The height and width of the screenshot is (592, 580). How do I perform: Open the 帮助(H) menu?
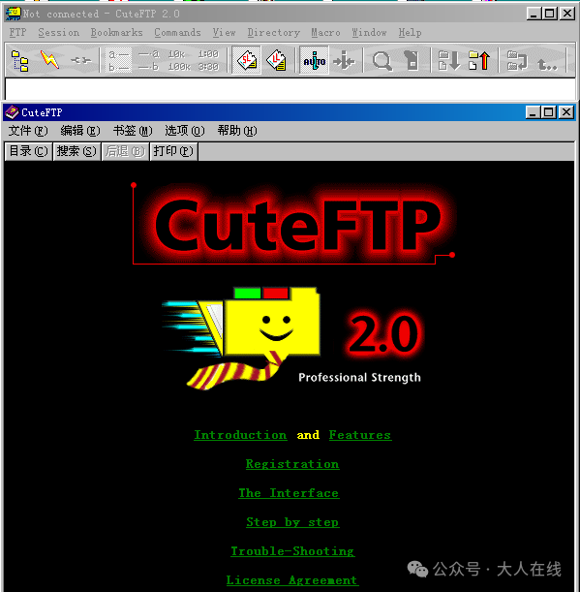[237, 131]
